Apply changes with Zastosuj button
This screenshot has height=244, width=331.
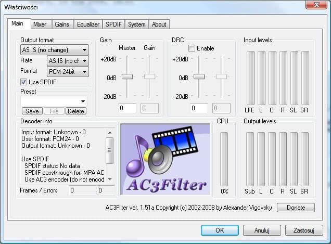coord(304,230)
